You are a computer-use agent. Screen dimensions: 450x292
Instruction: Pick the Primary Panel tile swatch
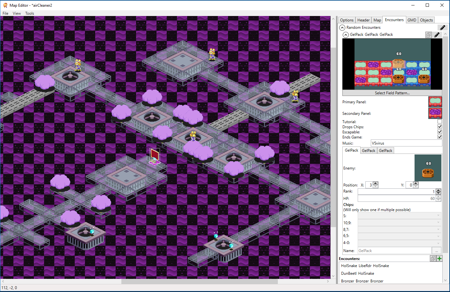[435, 102]
